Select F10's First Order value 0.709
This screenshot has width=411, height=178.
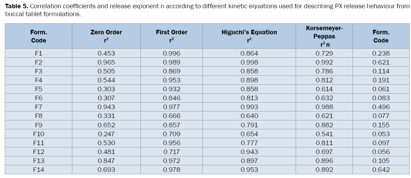click(171, 134)
